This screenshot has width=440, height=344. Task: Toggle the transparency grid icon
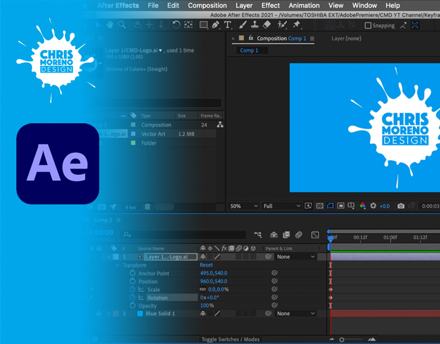click(320, 206)
